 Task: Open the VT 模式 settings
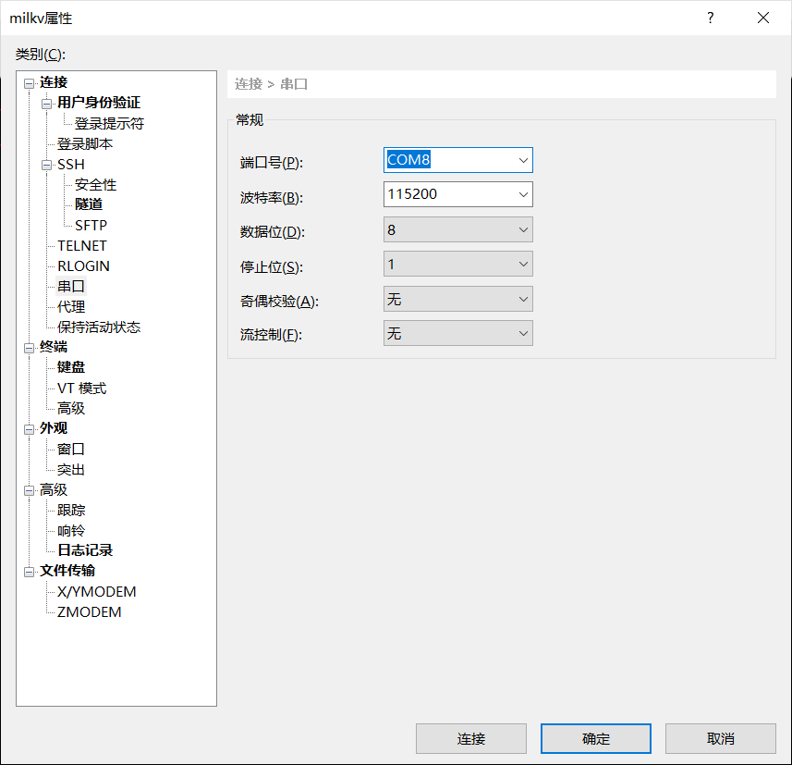[x=82, y=389]
